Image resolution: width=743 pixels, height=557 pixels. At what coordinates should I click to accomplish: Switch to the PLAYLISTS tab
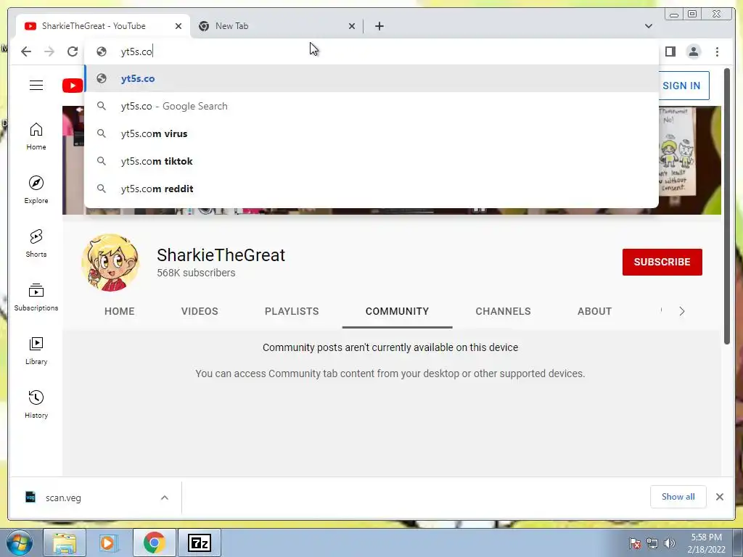click(x=292, y=311)
